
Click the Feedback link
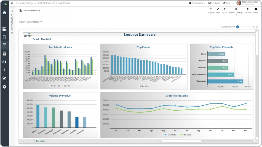[x=214, y=3]
